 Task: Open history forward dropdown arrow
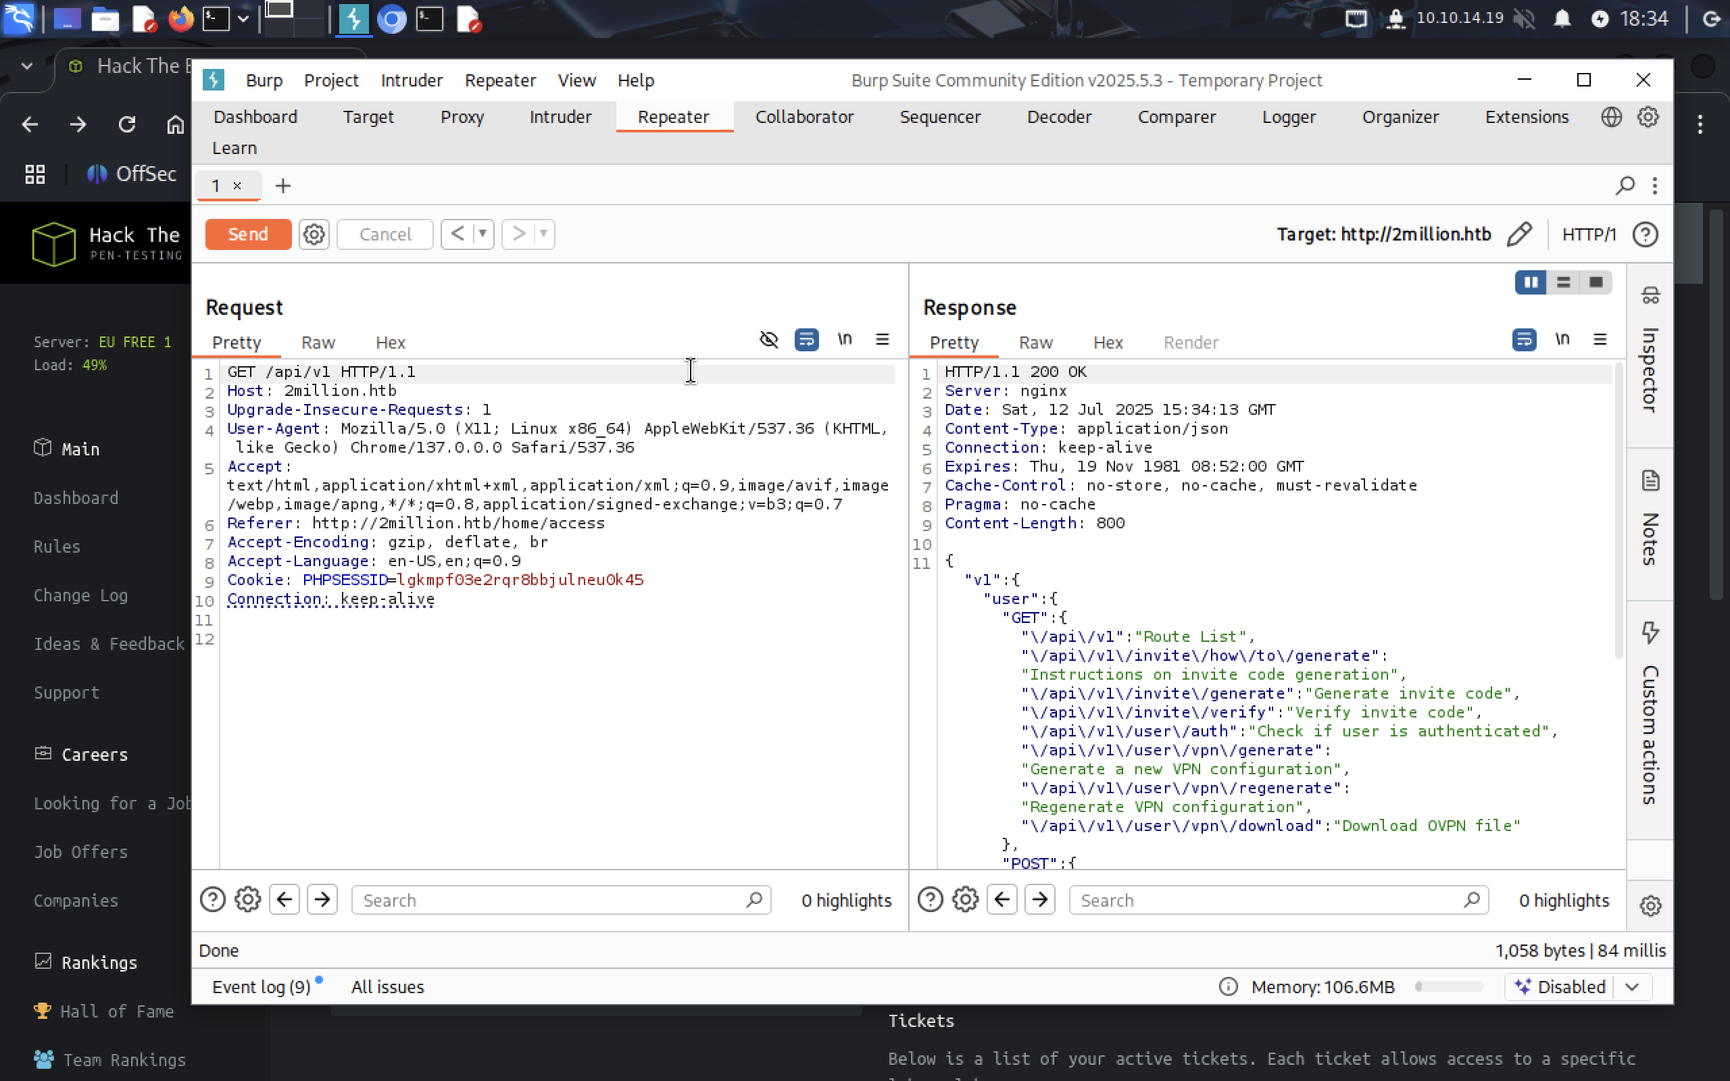pyautogui.click(x=543, y=234)
